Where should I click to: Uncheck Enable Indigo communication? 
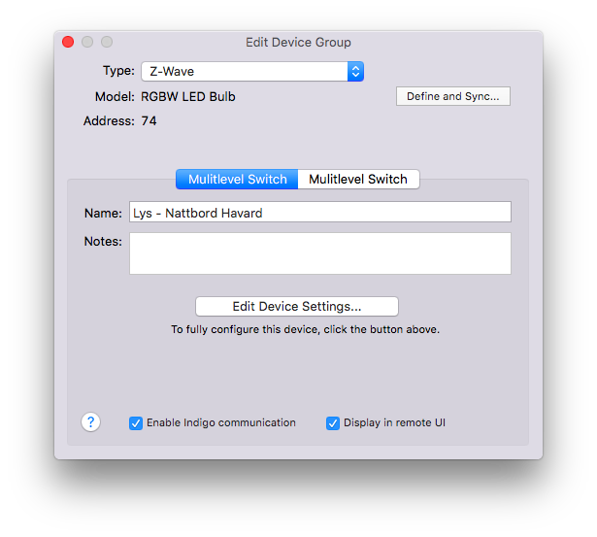tap(136, 423)
